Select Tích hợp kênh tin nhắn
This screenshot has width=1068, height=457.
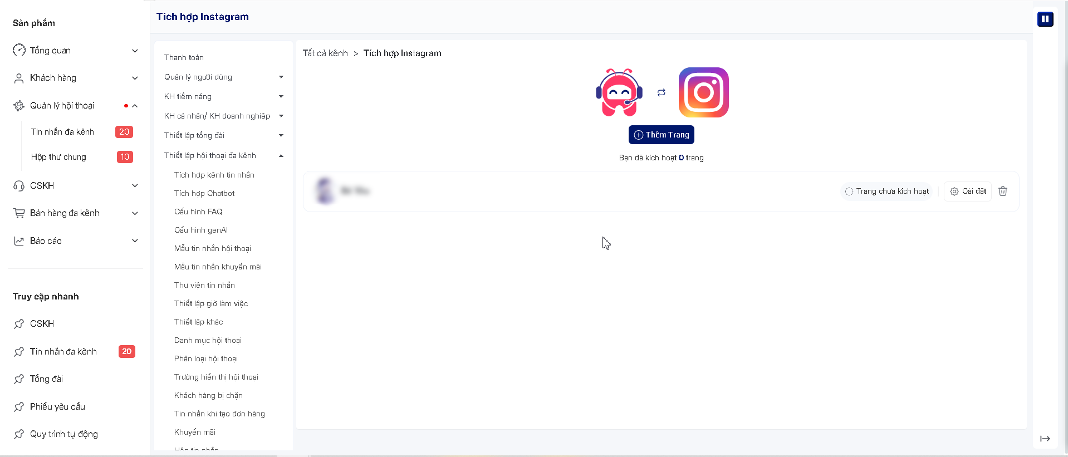[x=214, y=175]
